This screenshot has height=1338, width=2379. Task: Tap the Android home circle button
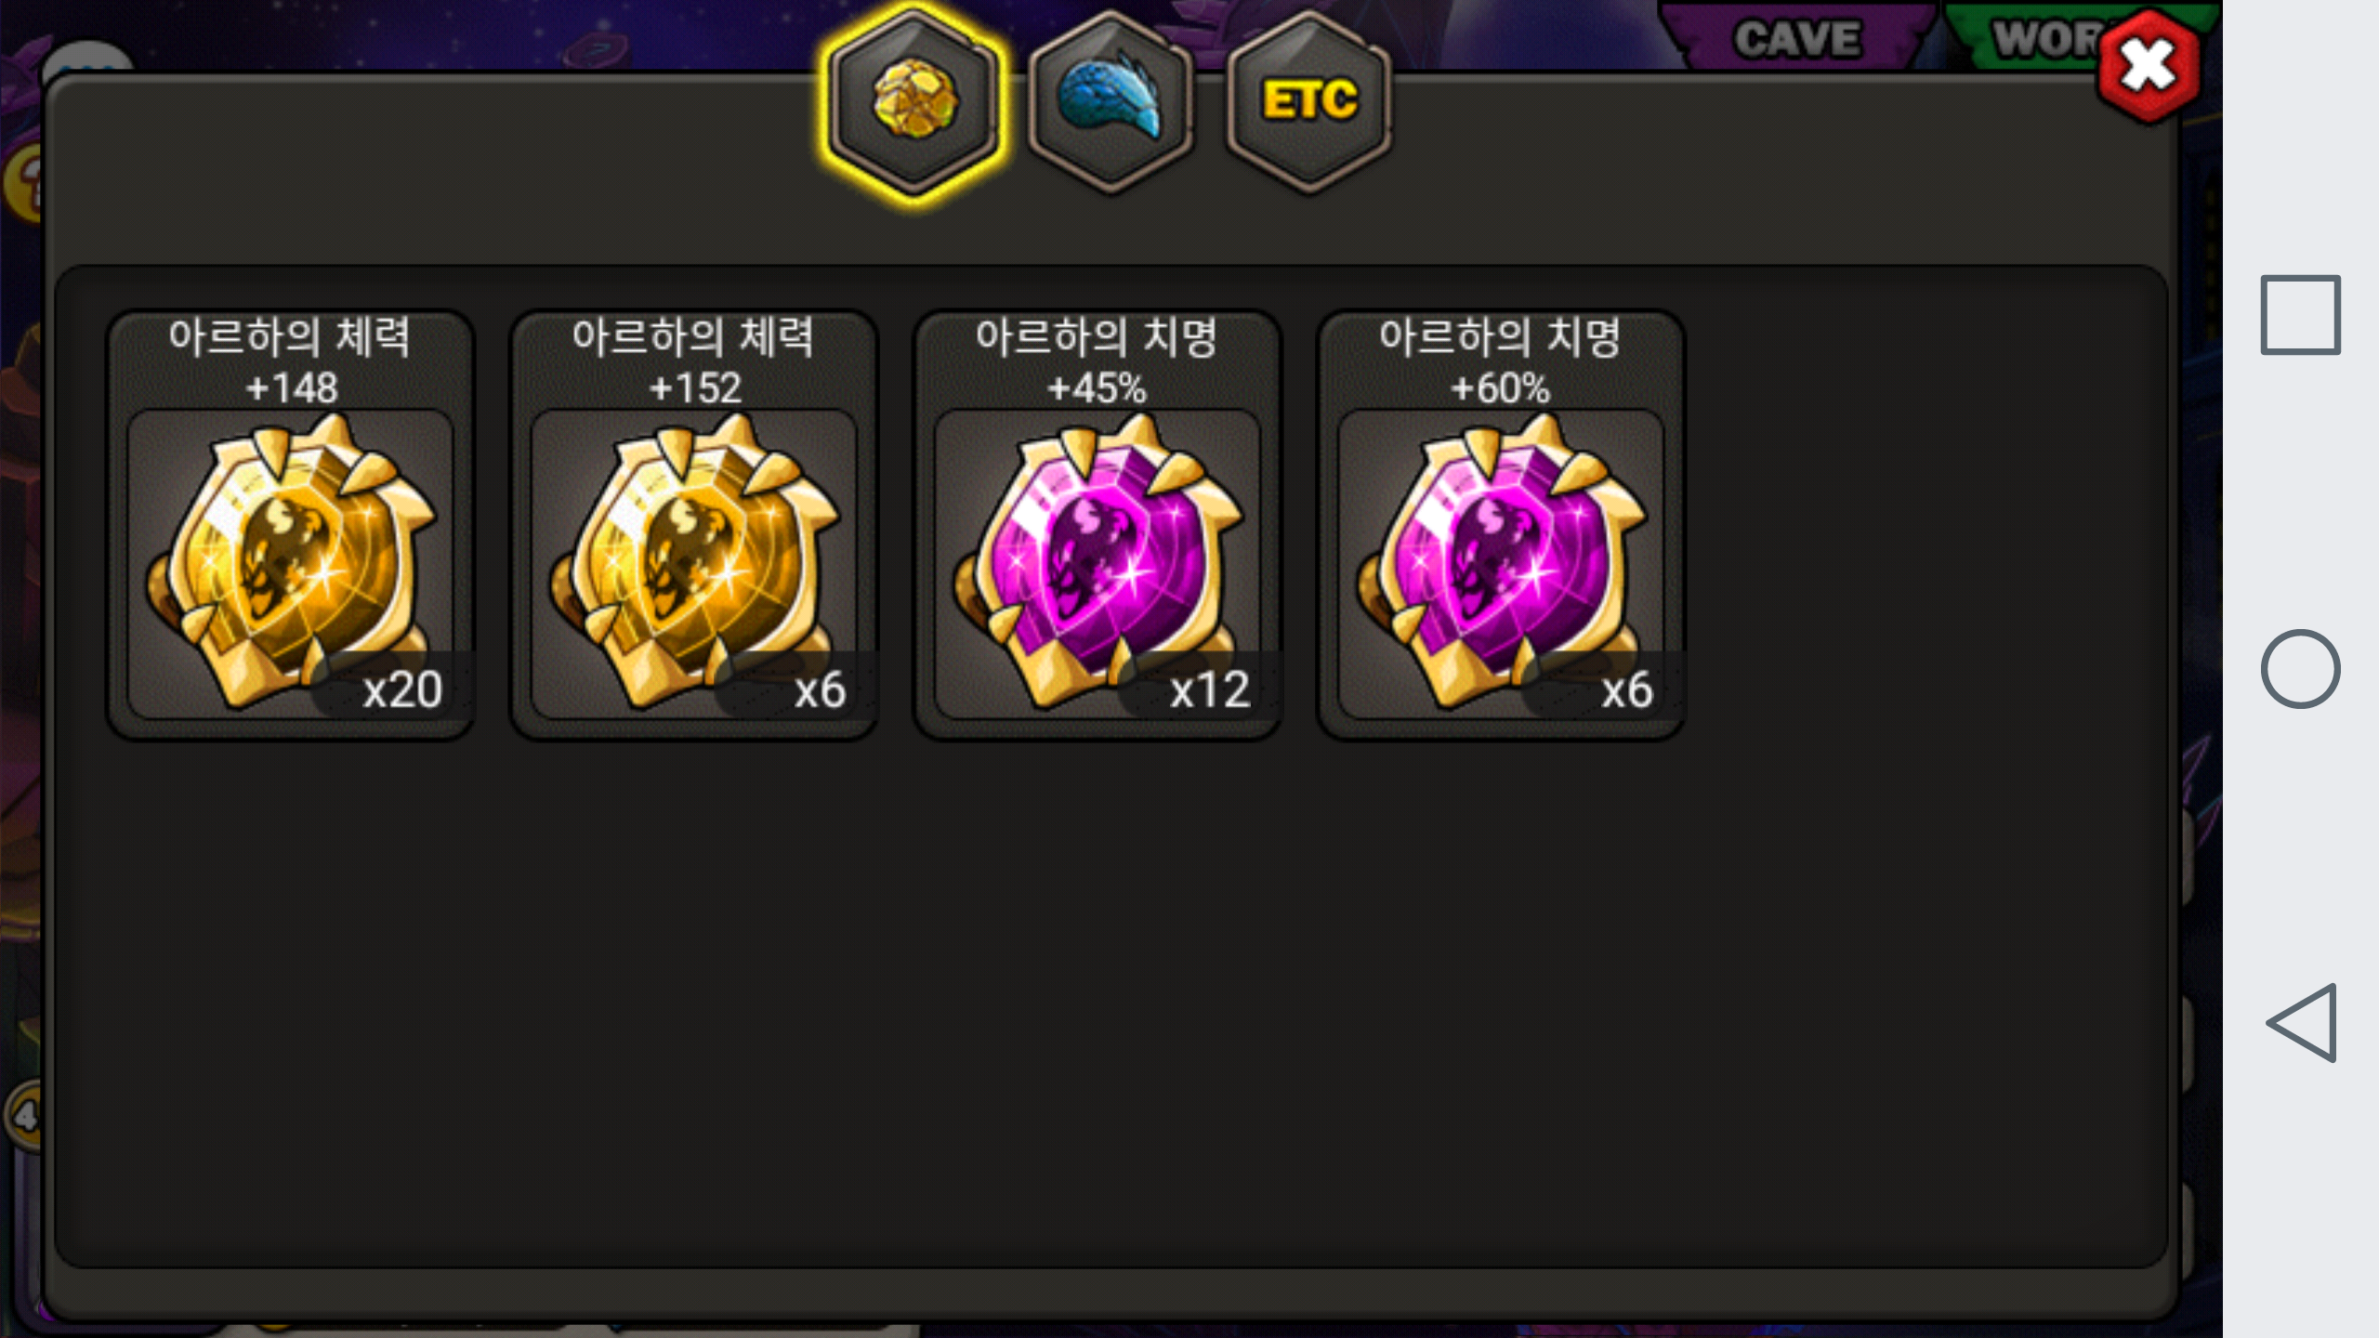2300,669
